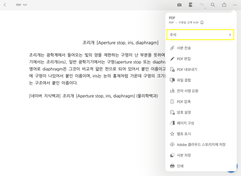The width and height of the screenshot is (241, 176).
Task: Choose PDF 편집 option
Action: (184, 59)
